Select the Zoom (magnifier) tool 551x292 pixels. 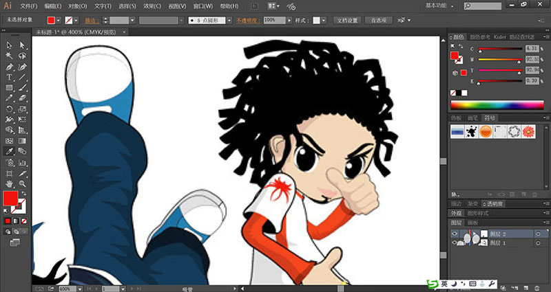tap(22, 183)
